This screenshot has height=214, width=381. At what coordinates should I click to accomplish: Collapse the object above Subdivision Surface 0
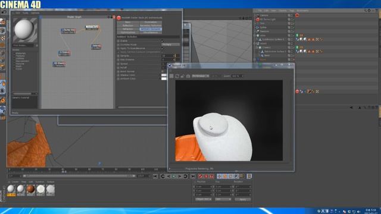[x=255, y=36]
